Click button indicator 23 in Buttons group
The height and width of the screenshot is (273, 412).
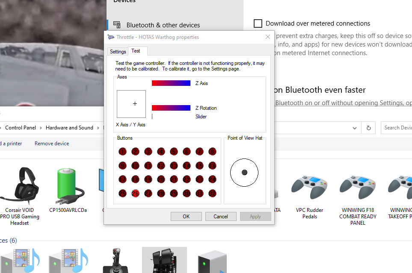pos(200,179)
